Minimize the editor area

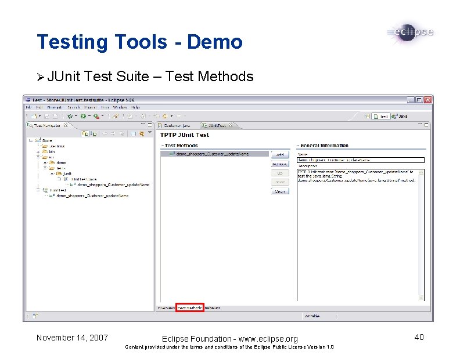420,124
